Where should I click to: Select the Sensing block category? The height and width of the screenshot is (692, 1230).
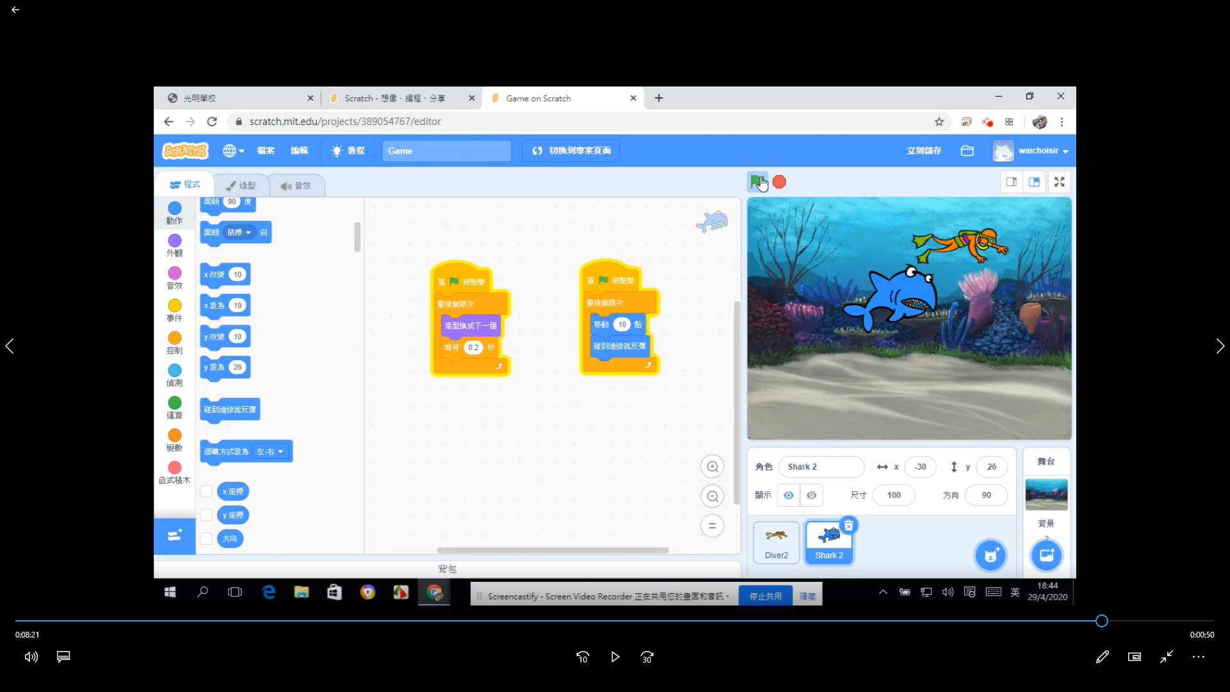[x=174, y=375]
